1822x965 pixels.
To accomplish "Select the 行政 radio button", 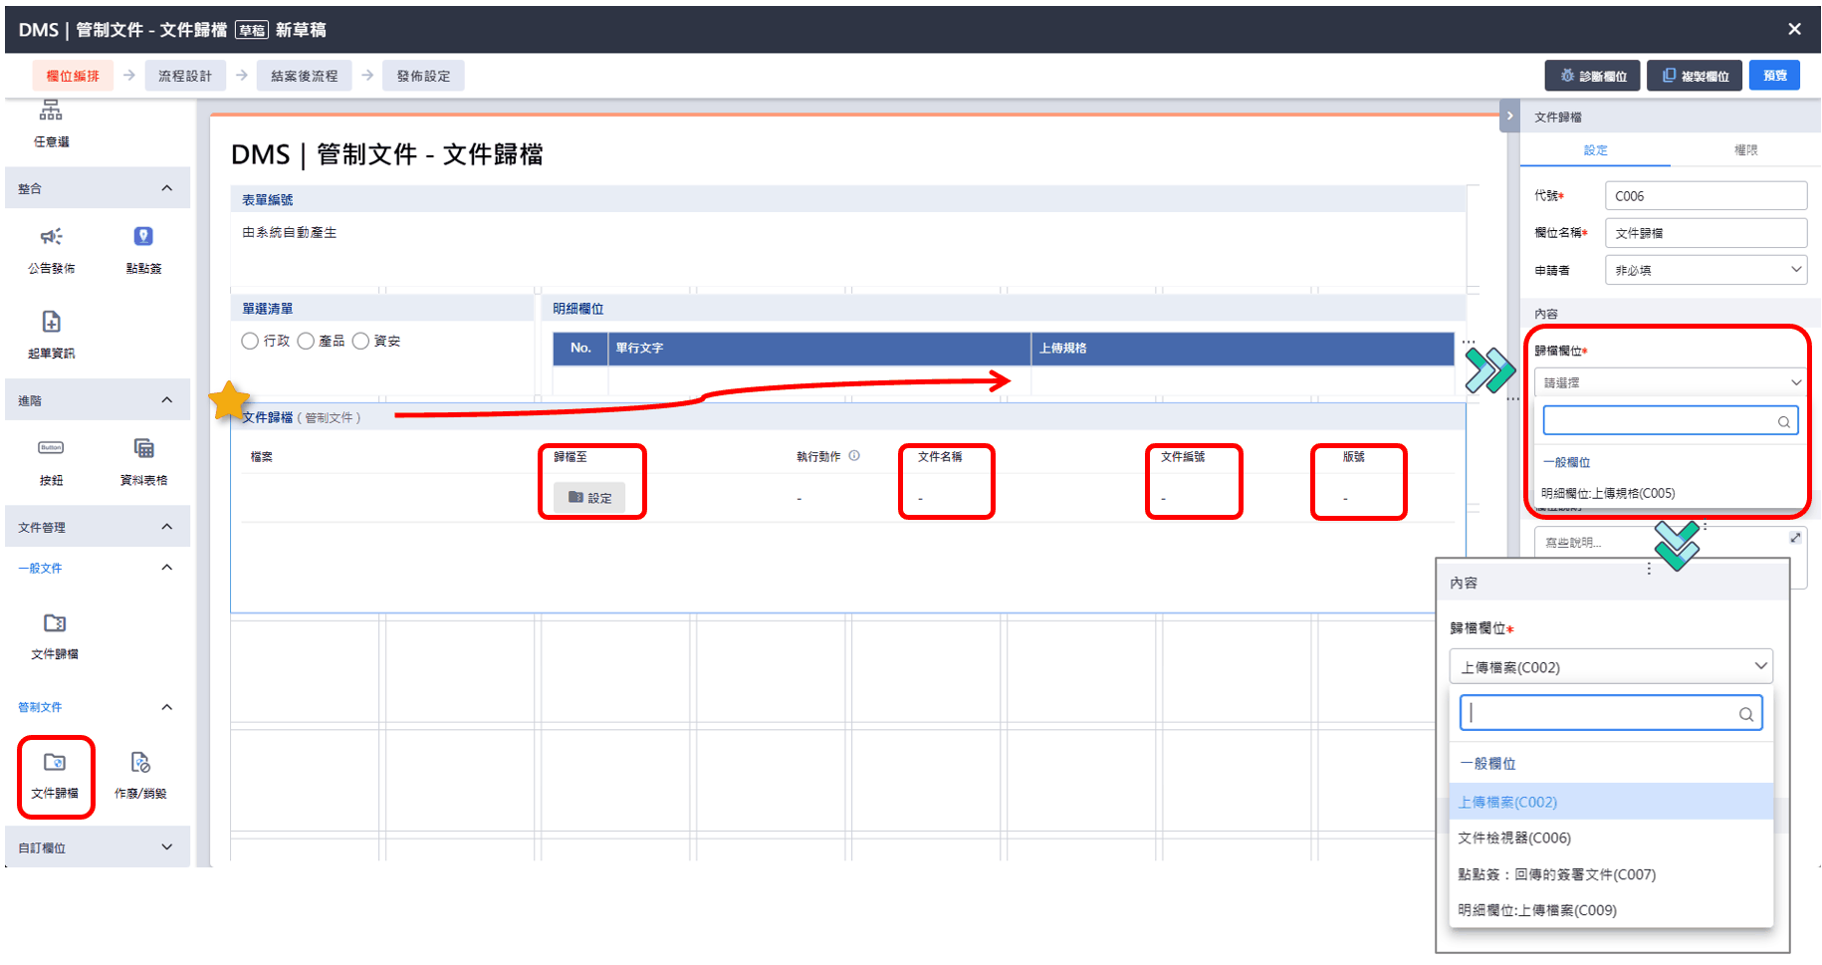I will [x=250, y=341].
